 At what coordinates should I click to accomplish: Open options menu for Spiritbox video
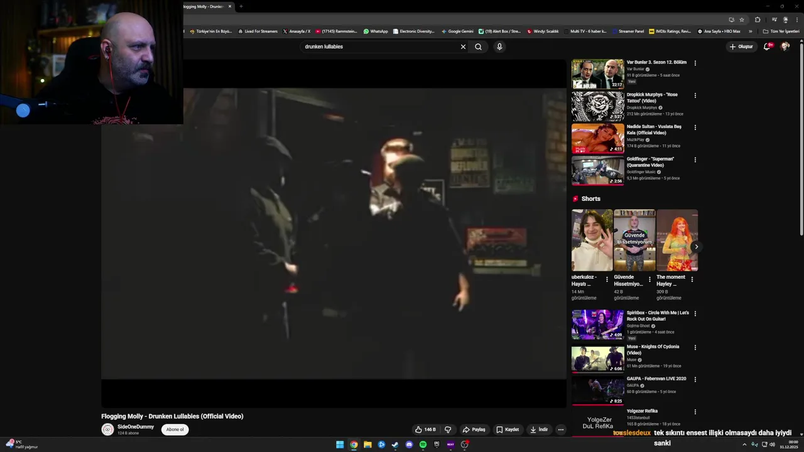click(x=695, y=313)
